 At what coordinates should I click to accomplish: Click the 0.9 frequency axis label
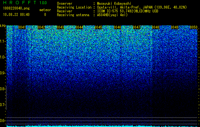pos(3,73)
